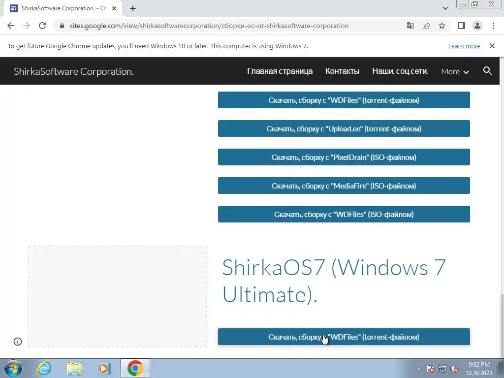504x378 pixels.
Task: Bookmark this tab with star icon
Action: coord(442,26)
